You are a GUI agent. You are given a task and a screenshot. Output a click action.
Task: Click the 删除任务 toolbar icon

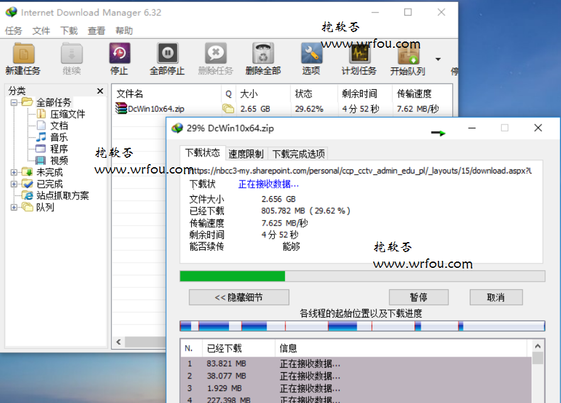tap(216, 53)
